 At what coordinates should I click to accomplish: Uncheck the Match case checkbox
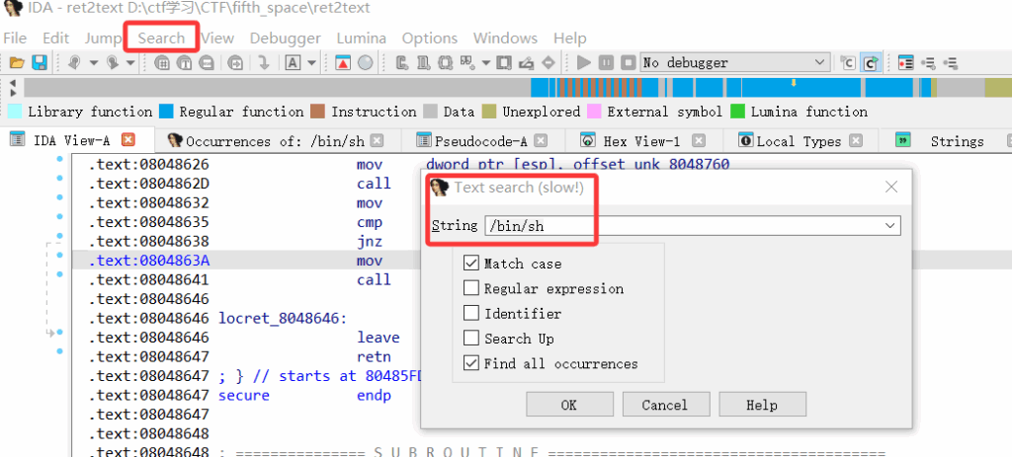tap(471, 264)
